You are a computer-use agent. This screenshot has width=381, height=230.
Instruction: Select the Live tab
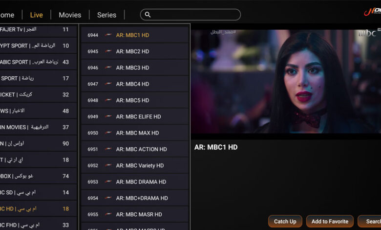point(36,15)
